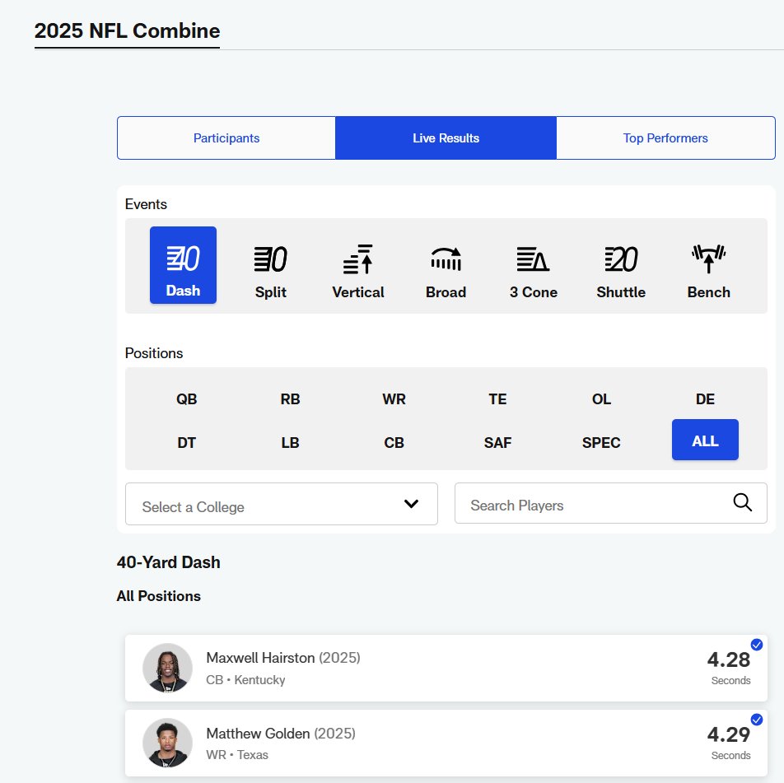Screen dimensions: 784x783
Task: Filter positions by RB
Action: [x=290, y=399]
